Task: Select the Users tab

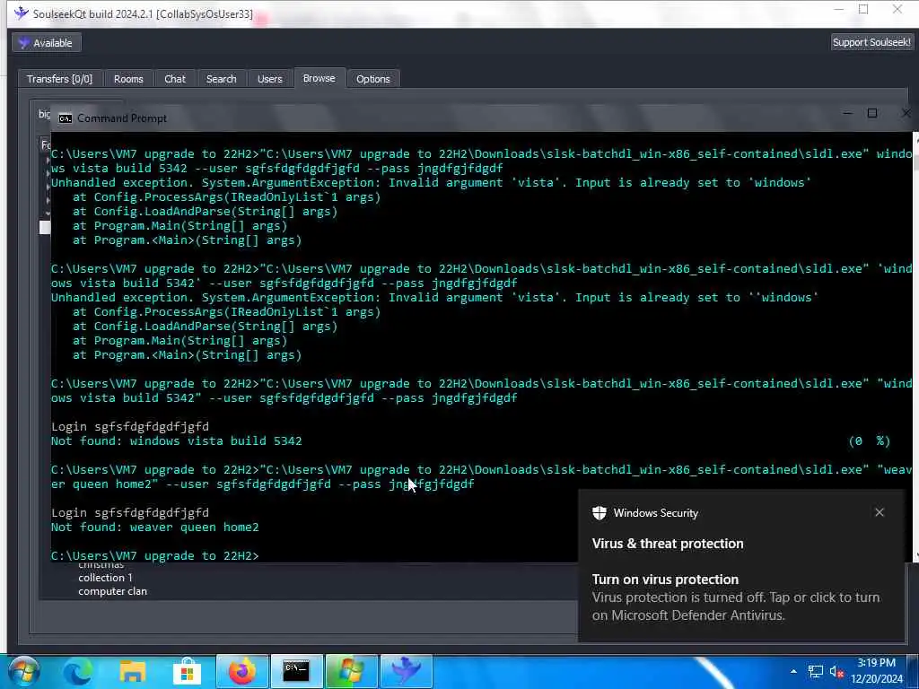Action: 269,79
